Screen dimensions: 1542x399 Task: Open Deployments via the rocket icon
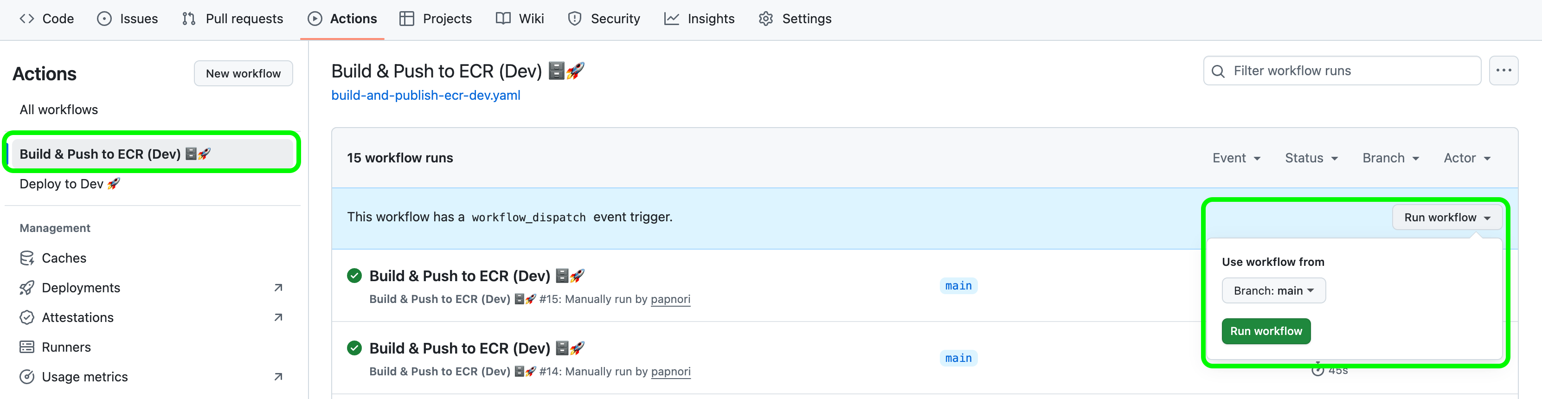point(27,288)
